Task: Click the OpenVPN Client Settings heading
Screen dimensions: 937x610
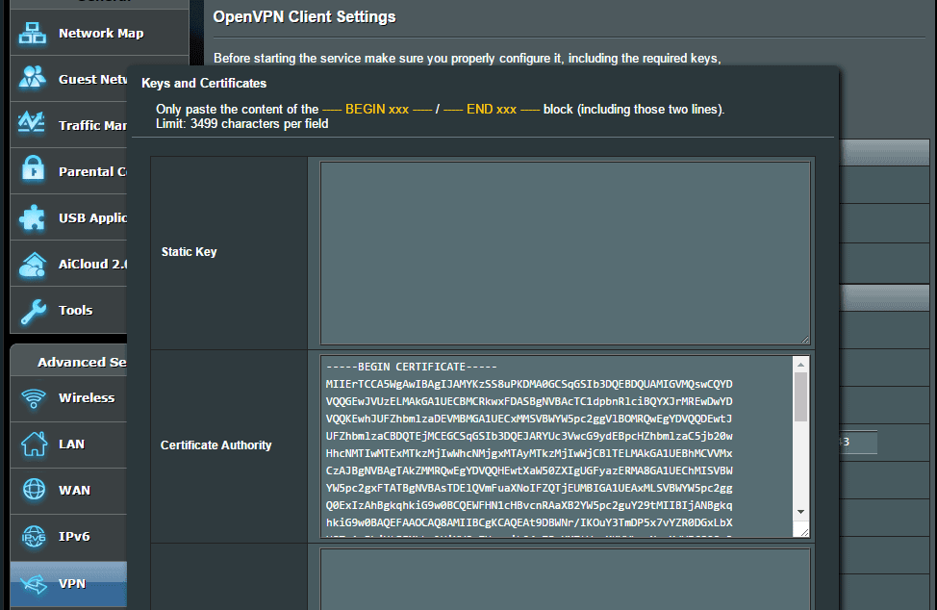Action: point(304,16)
